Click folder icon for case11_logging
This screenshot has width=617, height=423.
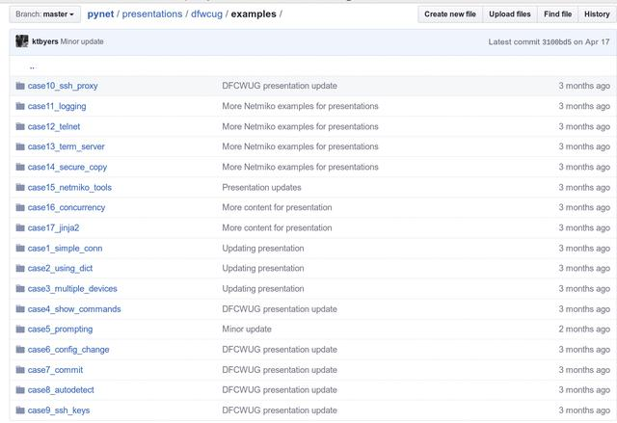20,106
